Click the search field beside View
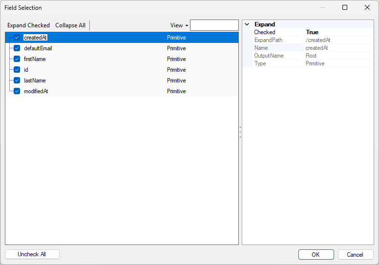This screenshot has width=379, height=265. (214, 25)
